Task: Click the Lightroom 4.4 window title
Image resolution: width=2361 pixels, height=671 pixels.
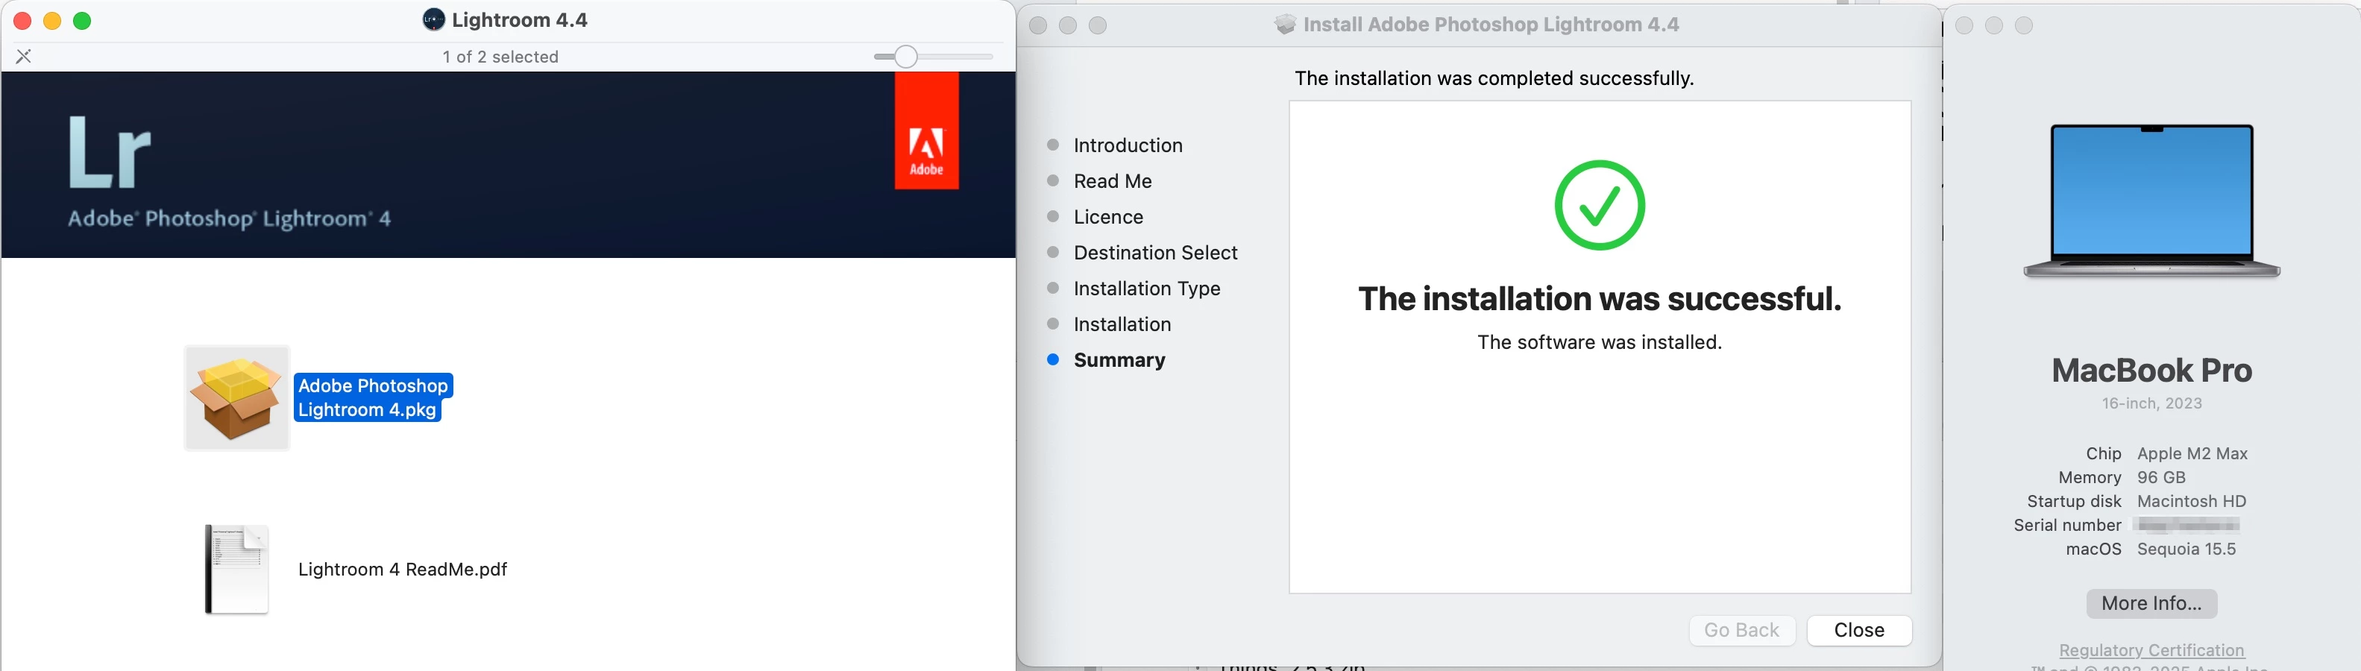Action: [520, 19]
